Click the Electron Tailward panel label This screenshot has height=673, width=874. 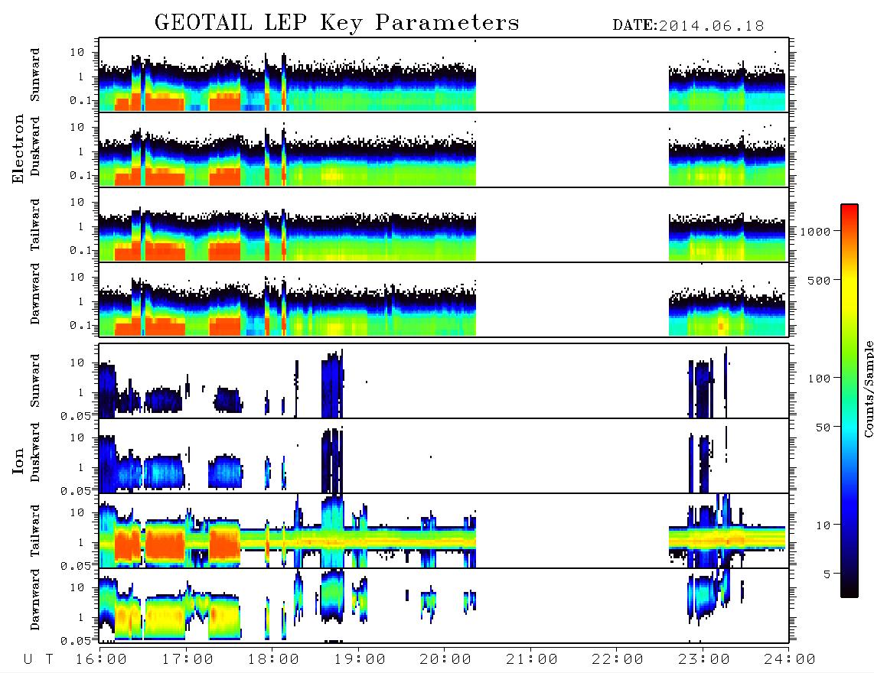coord(35,225)
